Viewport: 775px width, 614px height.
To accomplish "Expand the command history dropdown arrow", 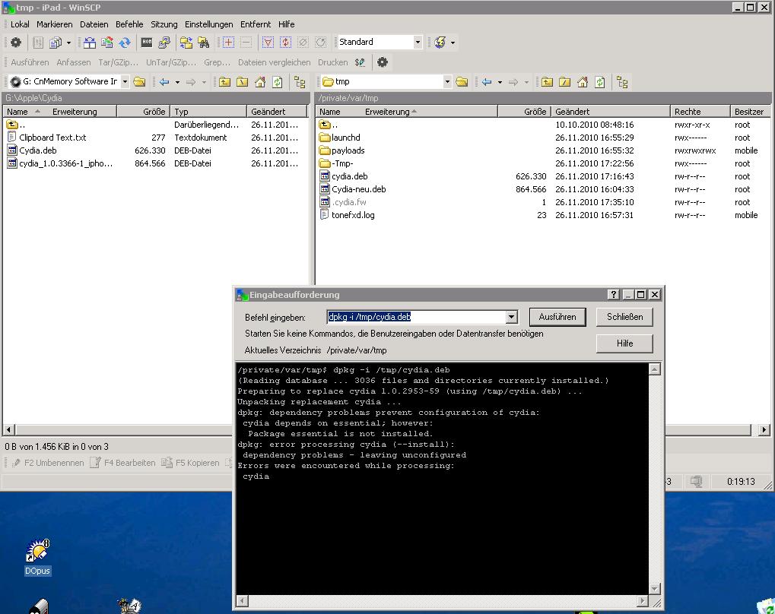I will (511, 317).
